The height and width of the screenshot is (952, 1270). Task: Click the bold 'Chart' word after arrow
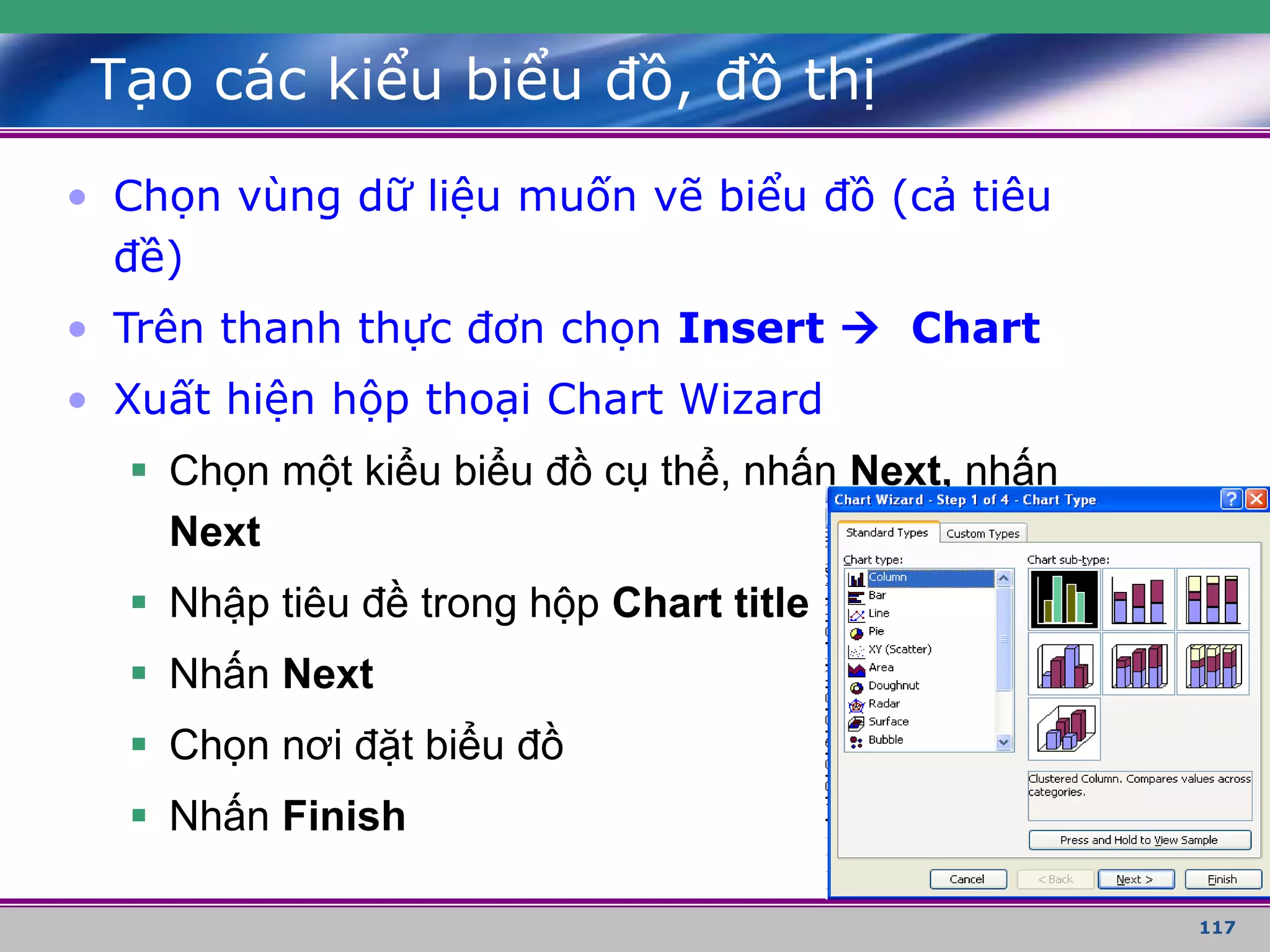(975, 328)
